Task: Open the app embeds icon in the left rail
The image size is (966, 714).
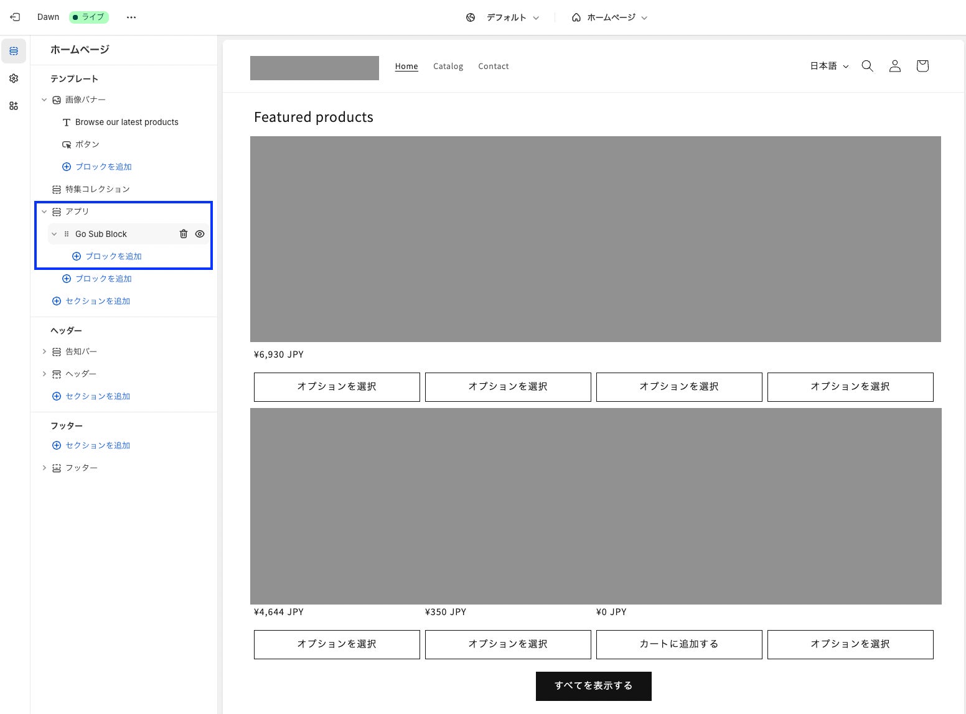Action: [x=14, y=106]
